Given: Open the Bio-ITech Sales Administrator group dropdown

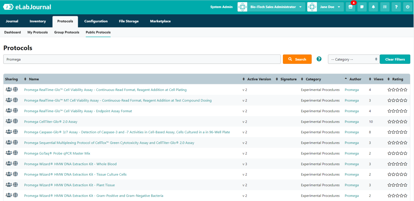Looking at the screenshot, I should (x=271, y=7).
